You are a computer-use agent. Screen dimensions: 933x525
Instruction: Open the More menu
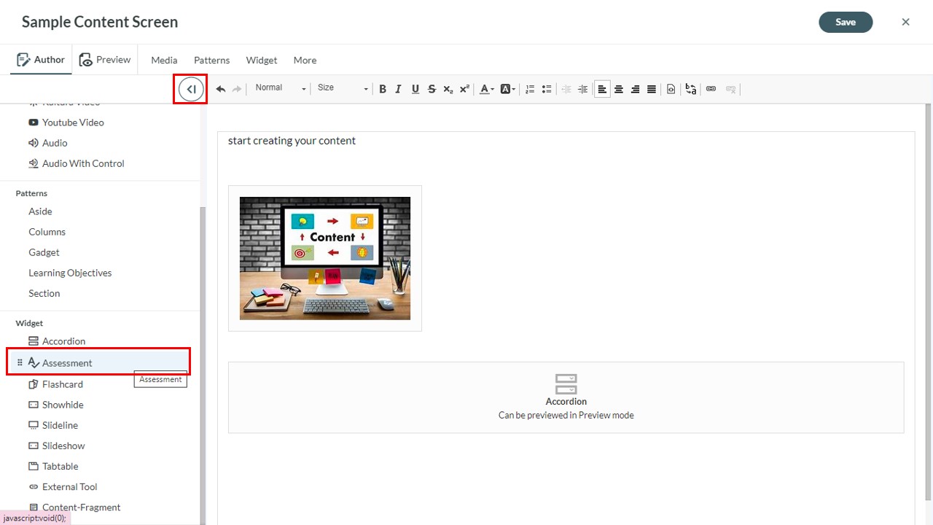[305, 61]
